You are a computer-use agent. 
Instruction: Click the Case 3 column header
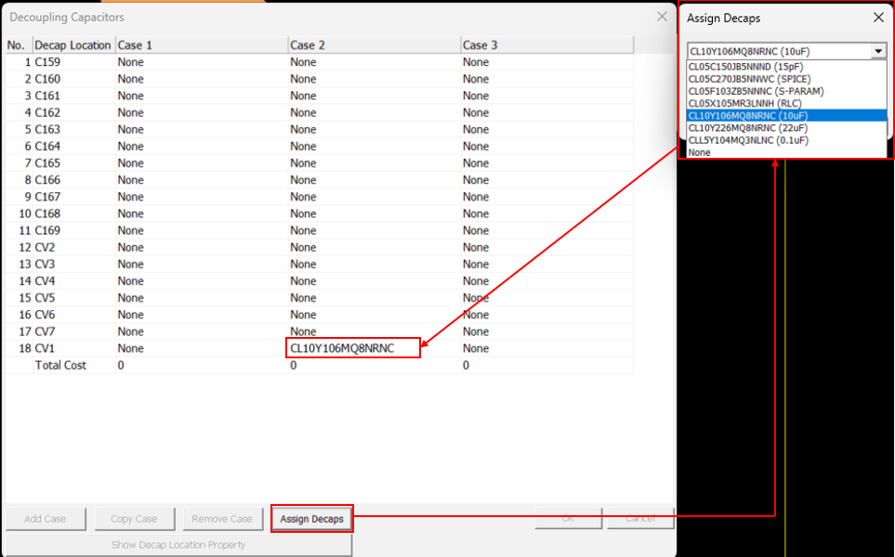[546, 45]
